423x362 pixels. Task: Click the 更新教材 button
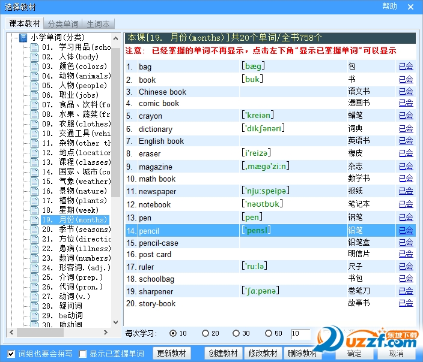172,353
